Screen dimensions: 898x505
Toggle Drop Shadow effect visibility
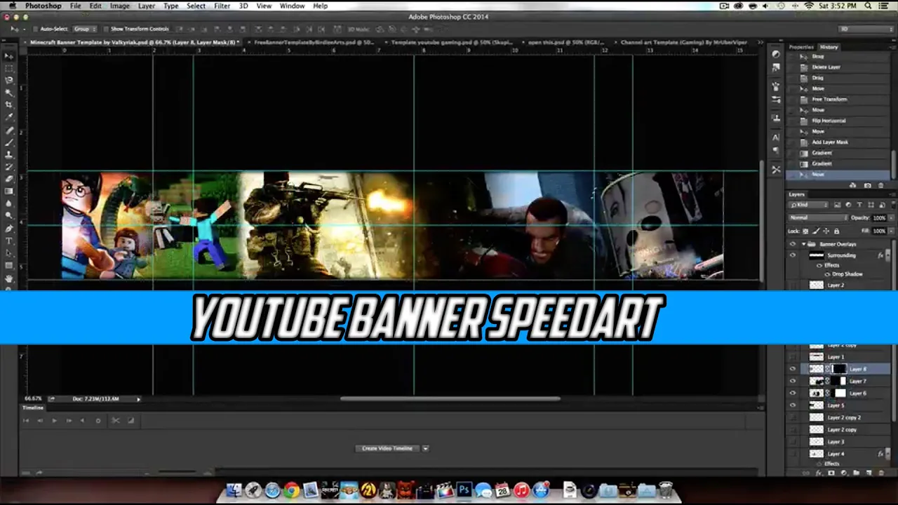pyautogui.click(x=828, y=274)
